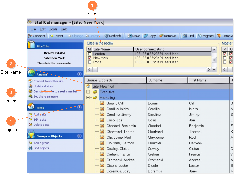Viewport: 235px width, 175px height.
Task: Click the Connect to another site icon
Action: (30, 81)
